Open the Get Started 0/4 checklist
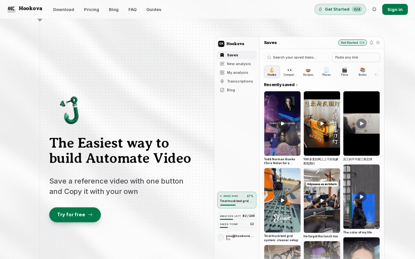415x259 pixels. 340,9
